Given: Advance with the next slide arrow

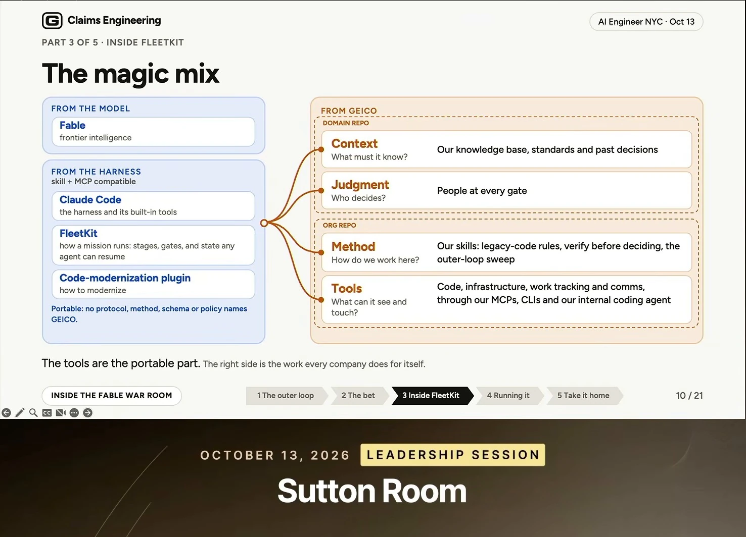Looking at the screenshot, I should click(88, 413).
